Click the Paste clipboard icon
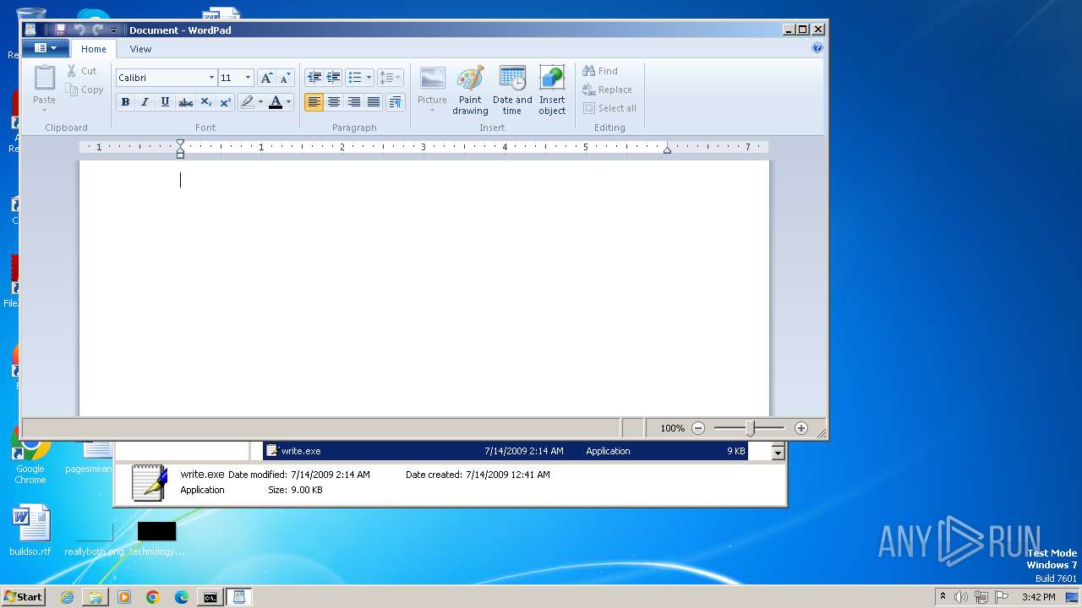1082x608 pixels. click(44, 78)
